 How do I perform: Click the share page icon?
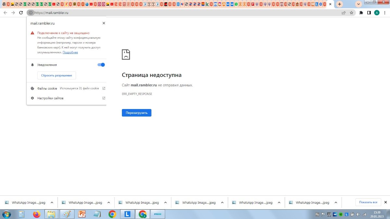point(344,13)
